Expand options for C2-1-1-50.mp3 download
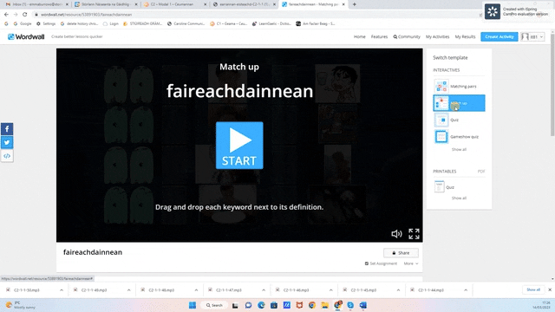The height and width of the screenshot is (312, 555). pyautogui.click(x=62, y=290)
